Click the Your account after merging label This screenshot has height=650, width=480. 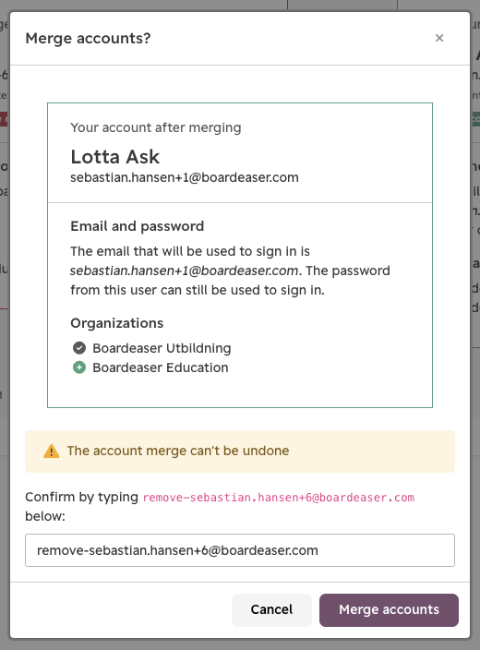(x=156, y=127)
